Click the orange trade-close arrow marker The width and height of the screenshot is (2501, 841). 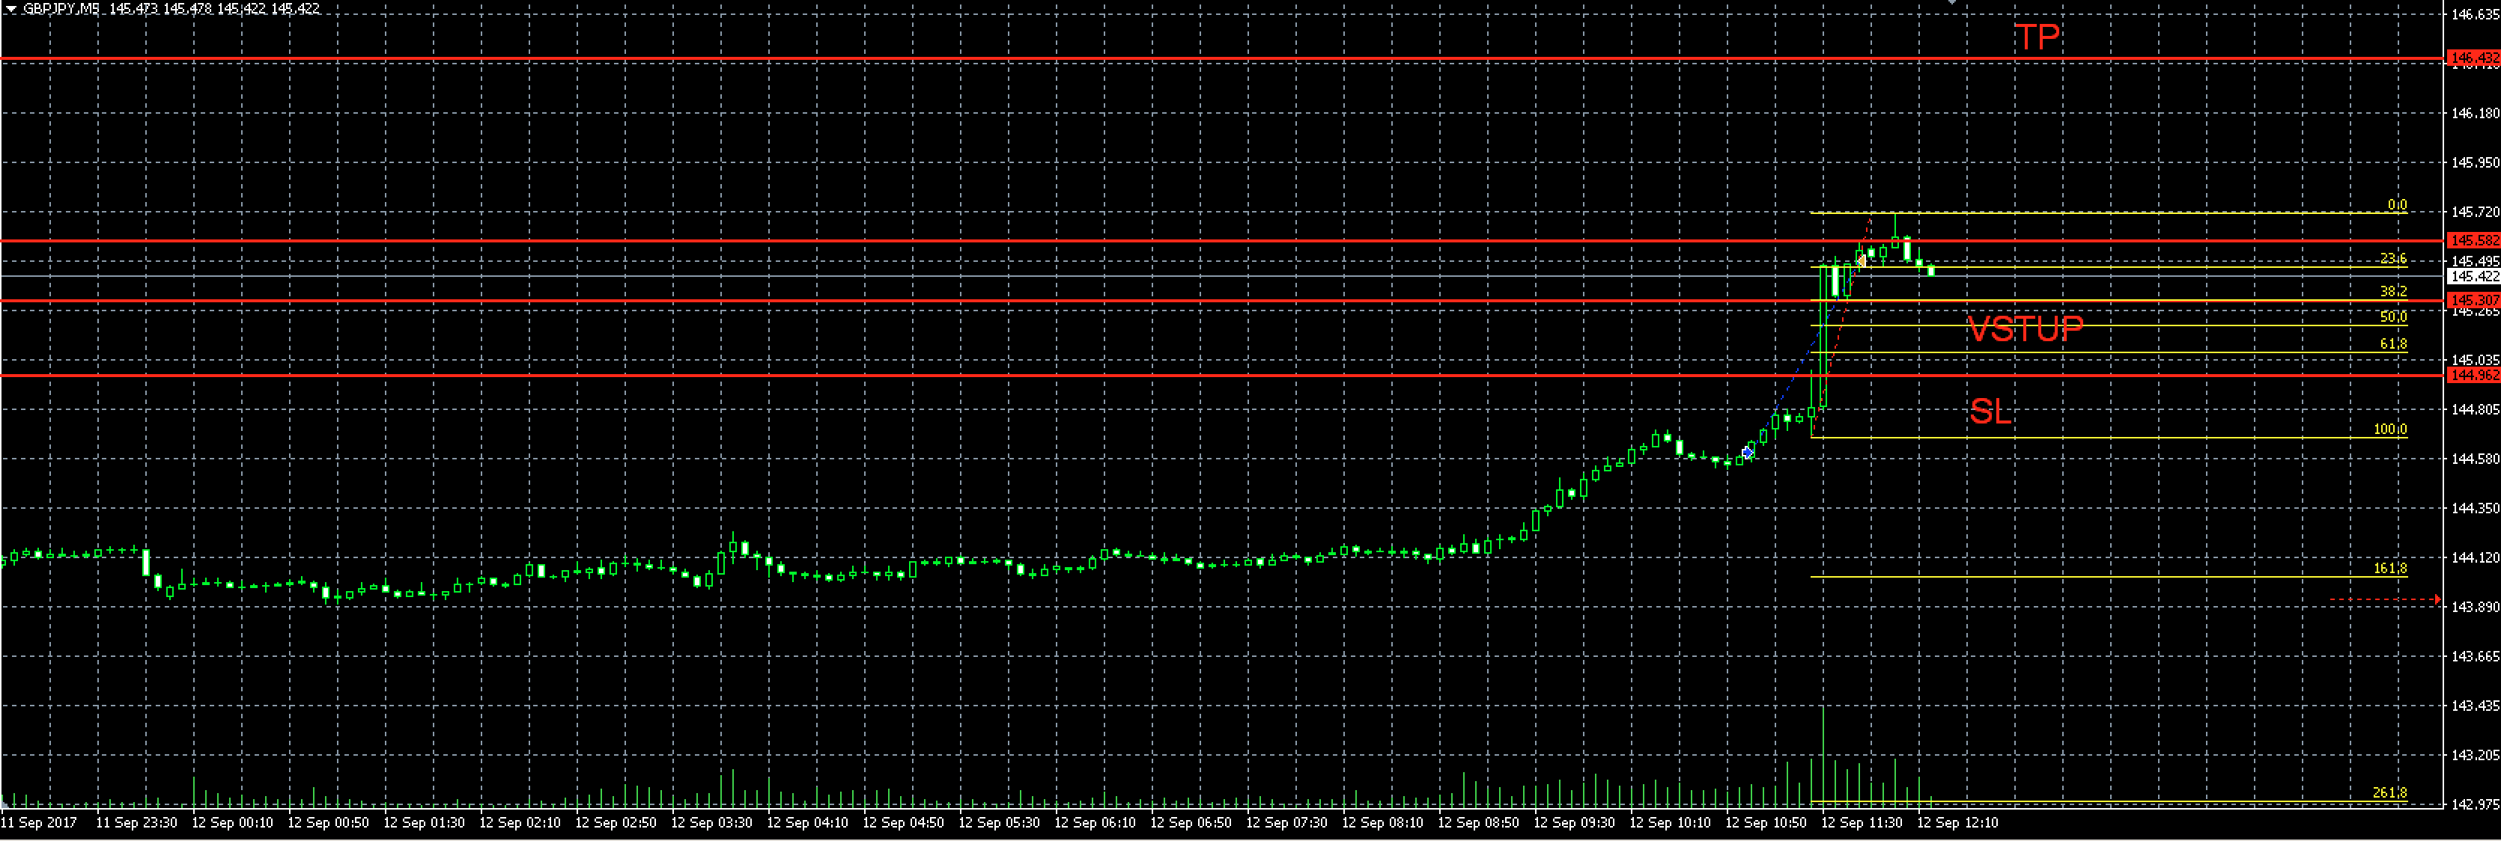(1862, 260)
